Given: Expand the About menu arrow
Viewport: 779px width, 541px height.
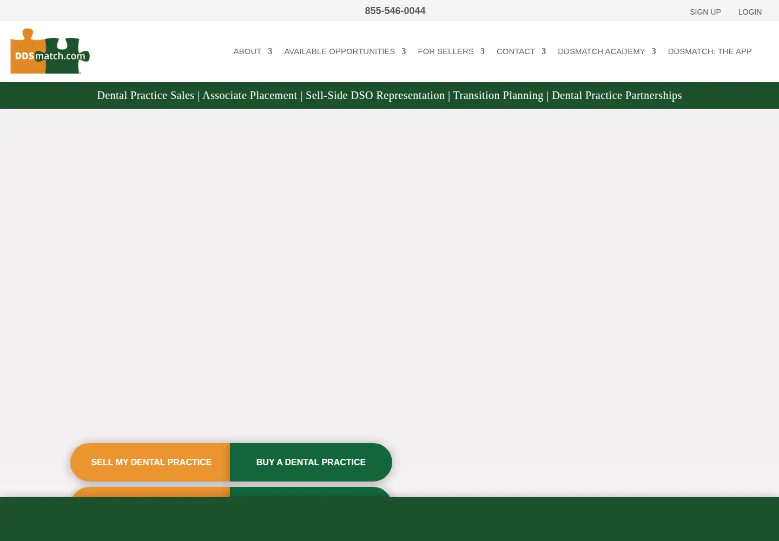Looking at the screenshot, I should (270, 51).
